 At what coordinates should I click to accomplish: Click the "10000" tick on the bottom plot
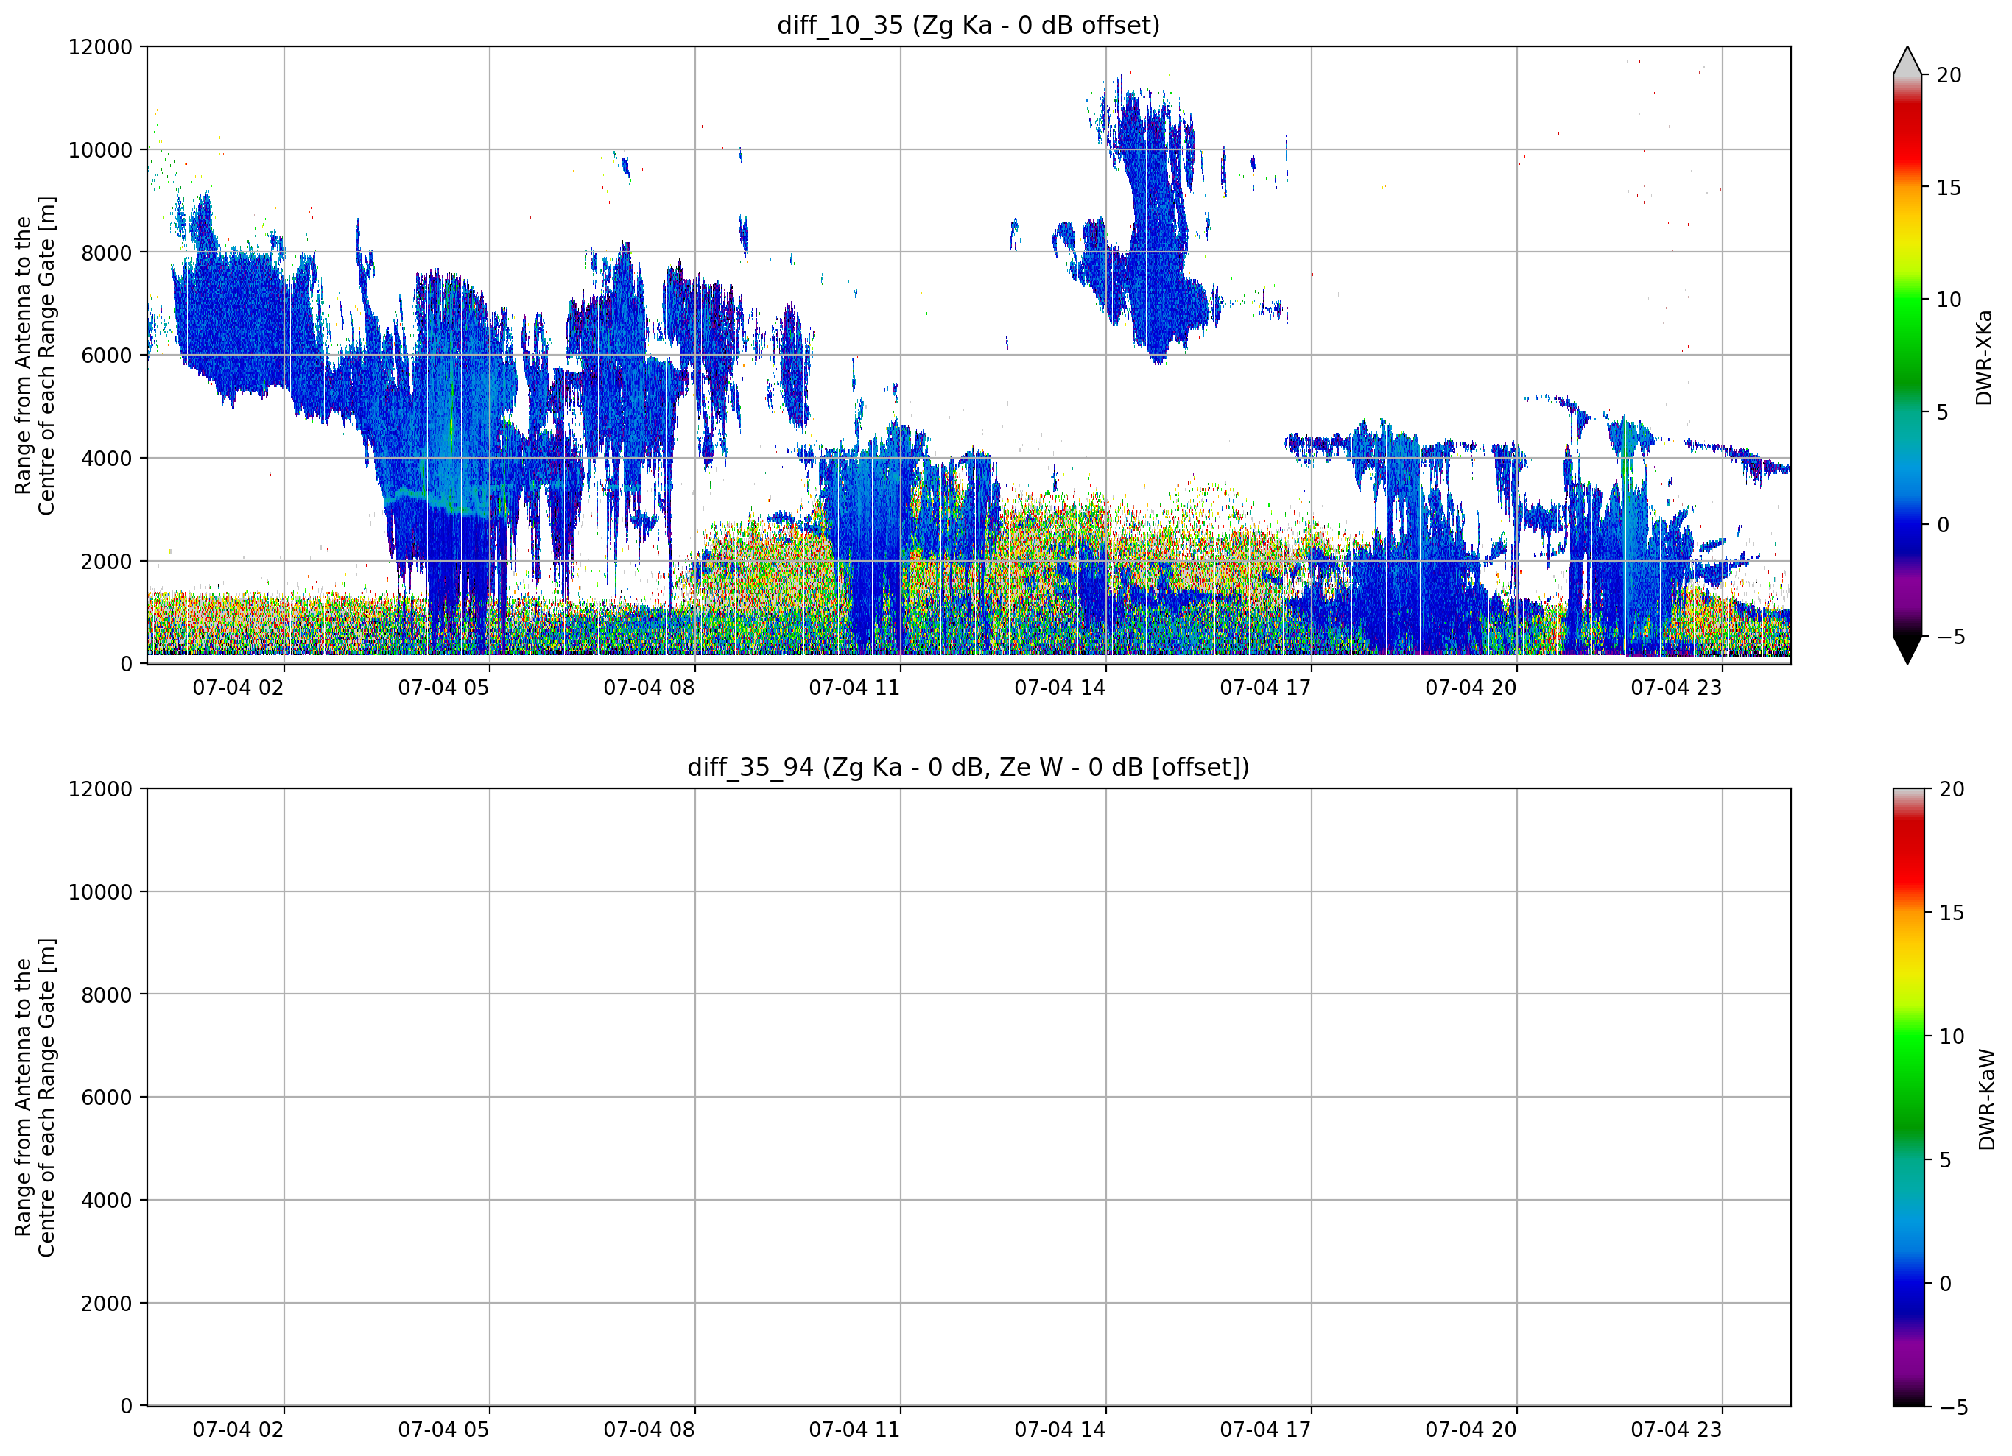[100, 892]
